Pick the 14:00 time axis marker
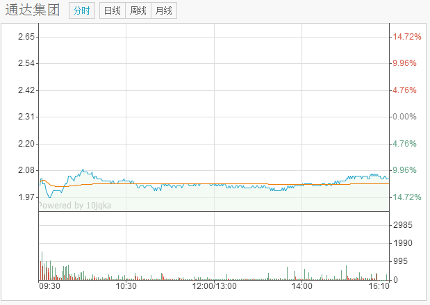This screenshot has width=430, height=305. pos(301,286)
